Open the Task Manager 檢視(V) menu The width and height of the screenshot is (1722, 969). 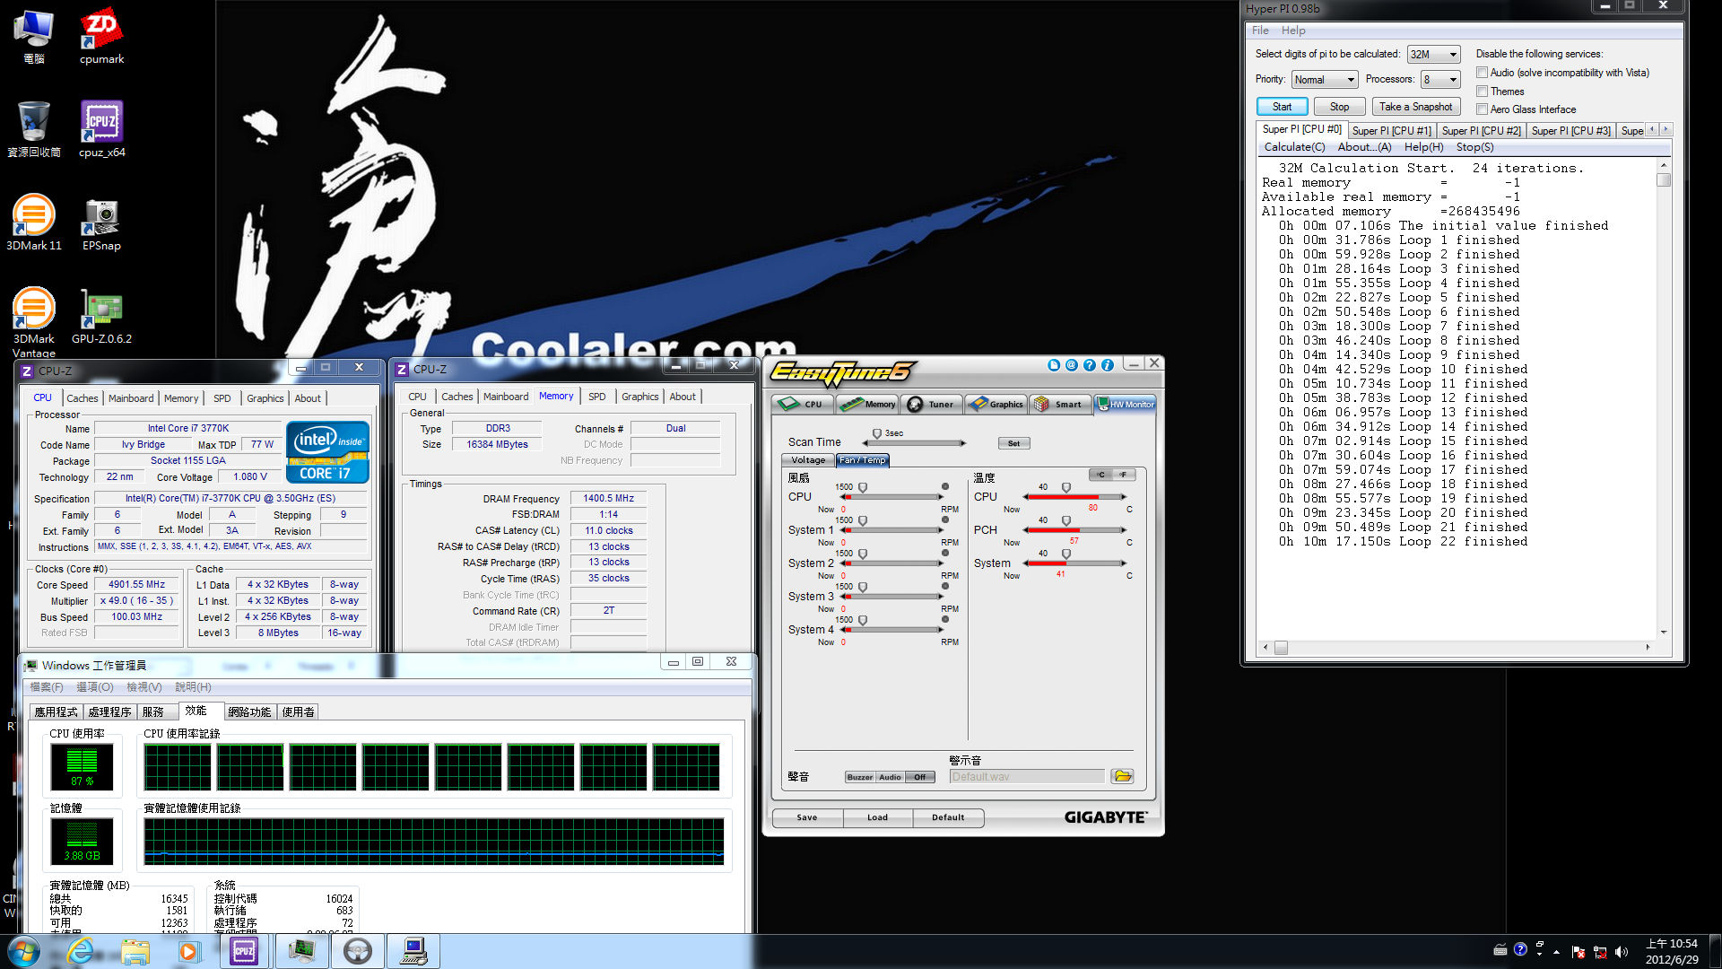point(144,687)
